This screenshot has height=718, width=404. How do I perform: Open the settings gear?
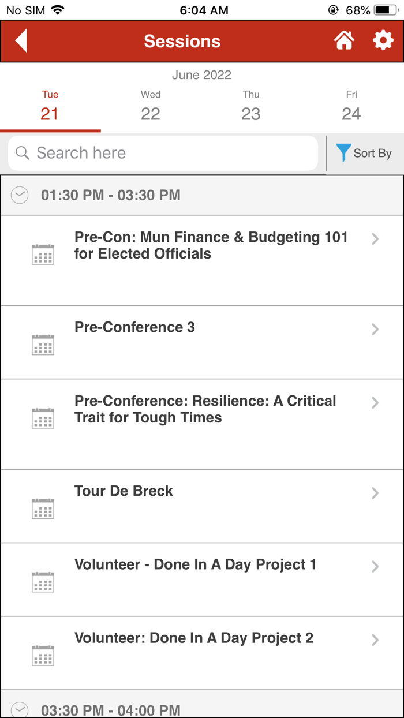pyautogui.click(x=383, y=40)
